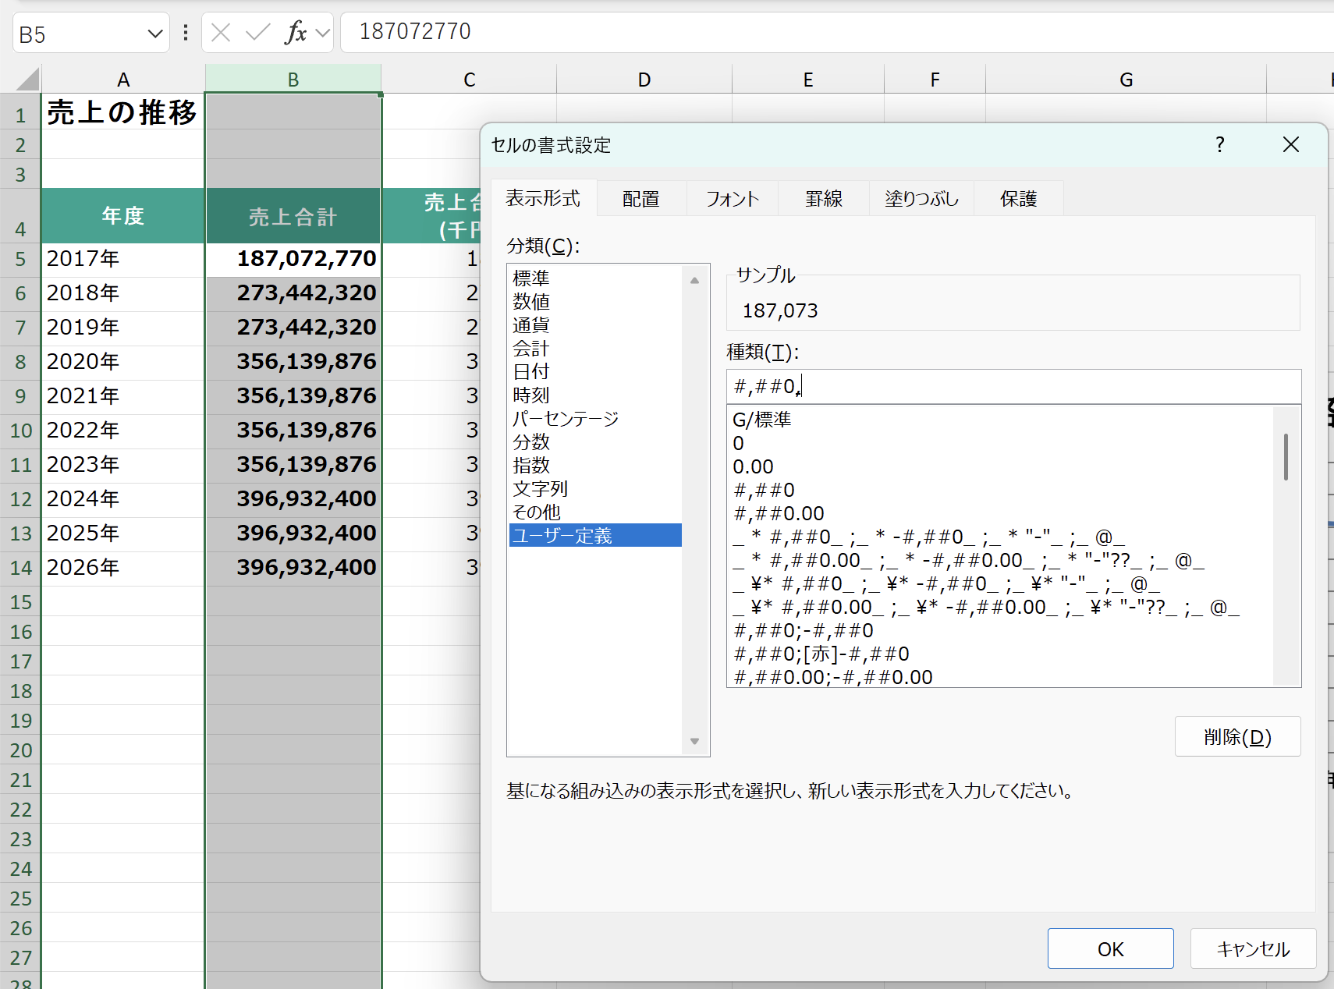Viewport: 1334px width, 989px height.
Task: Click the formula bar three-dot handle
Action: click(186, 32)
